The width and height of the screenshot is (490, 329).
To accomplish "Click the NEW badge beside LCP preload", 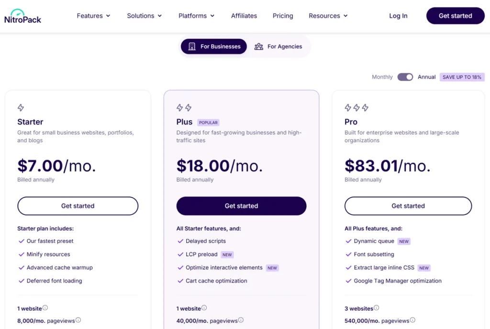I will coord(227,255).
